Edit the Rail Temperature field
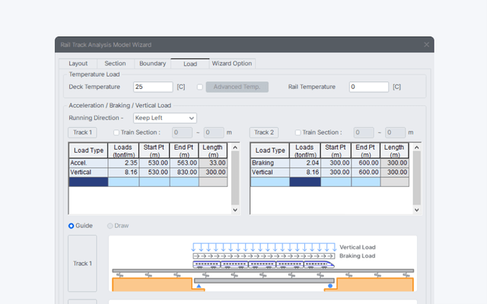The height and width of the screenshot is (304, 487). (368, 87)
